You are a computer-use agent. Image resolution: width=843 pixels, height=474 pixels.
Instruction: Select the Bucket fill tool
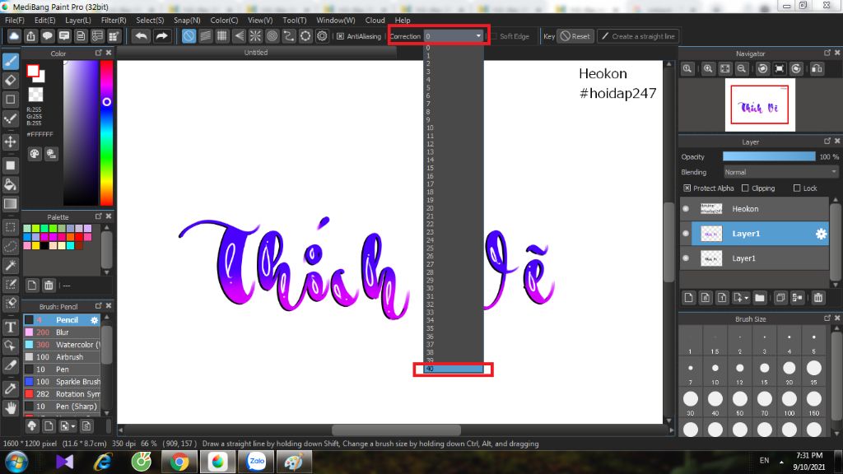pos(10,185)
